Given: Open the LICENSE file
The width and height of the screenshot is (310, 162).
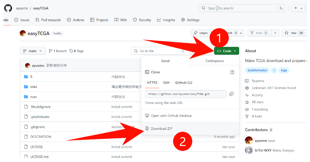Looking at the screenshot, I should [x=37, y=147].
